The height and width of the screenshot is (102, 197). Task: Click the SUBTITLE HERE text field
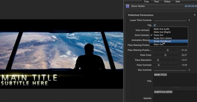point(175,96)
